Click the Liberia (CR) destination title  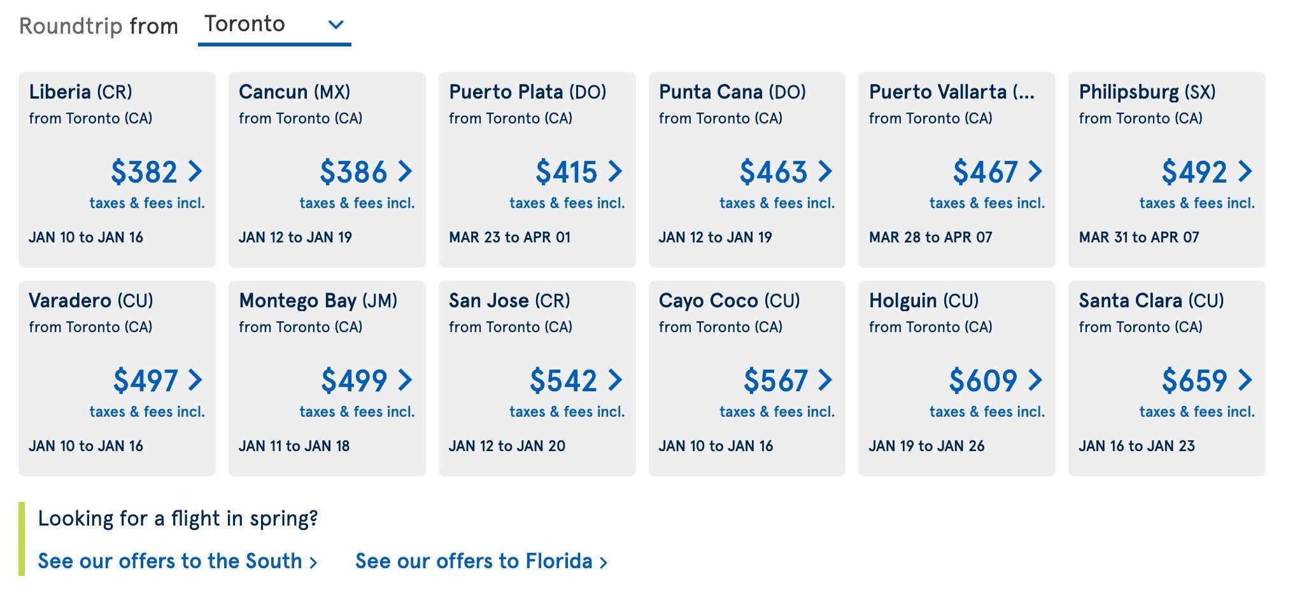(x=81, y=92)
